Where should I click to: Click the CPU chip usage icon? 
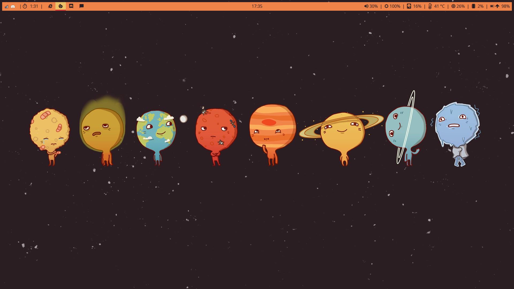coord(453,6)
